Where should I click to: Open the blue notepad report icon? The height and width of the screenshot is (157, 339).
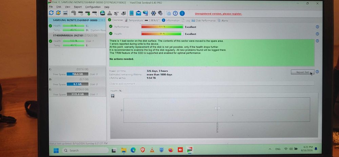coord(132,13)
